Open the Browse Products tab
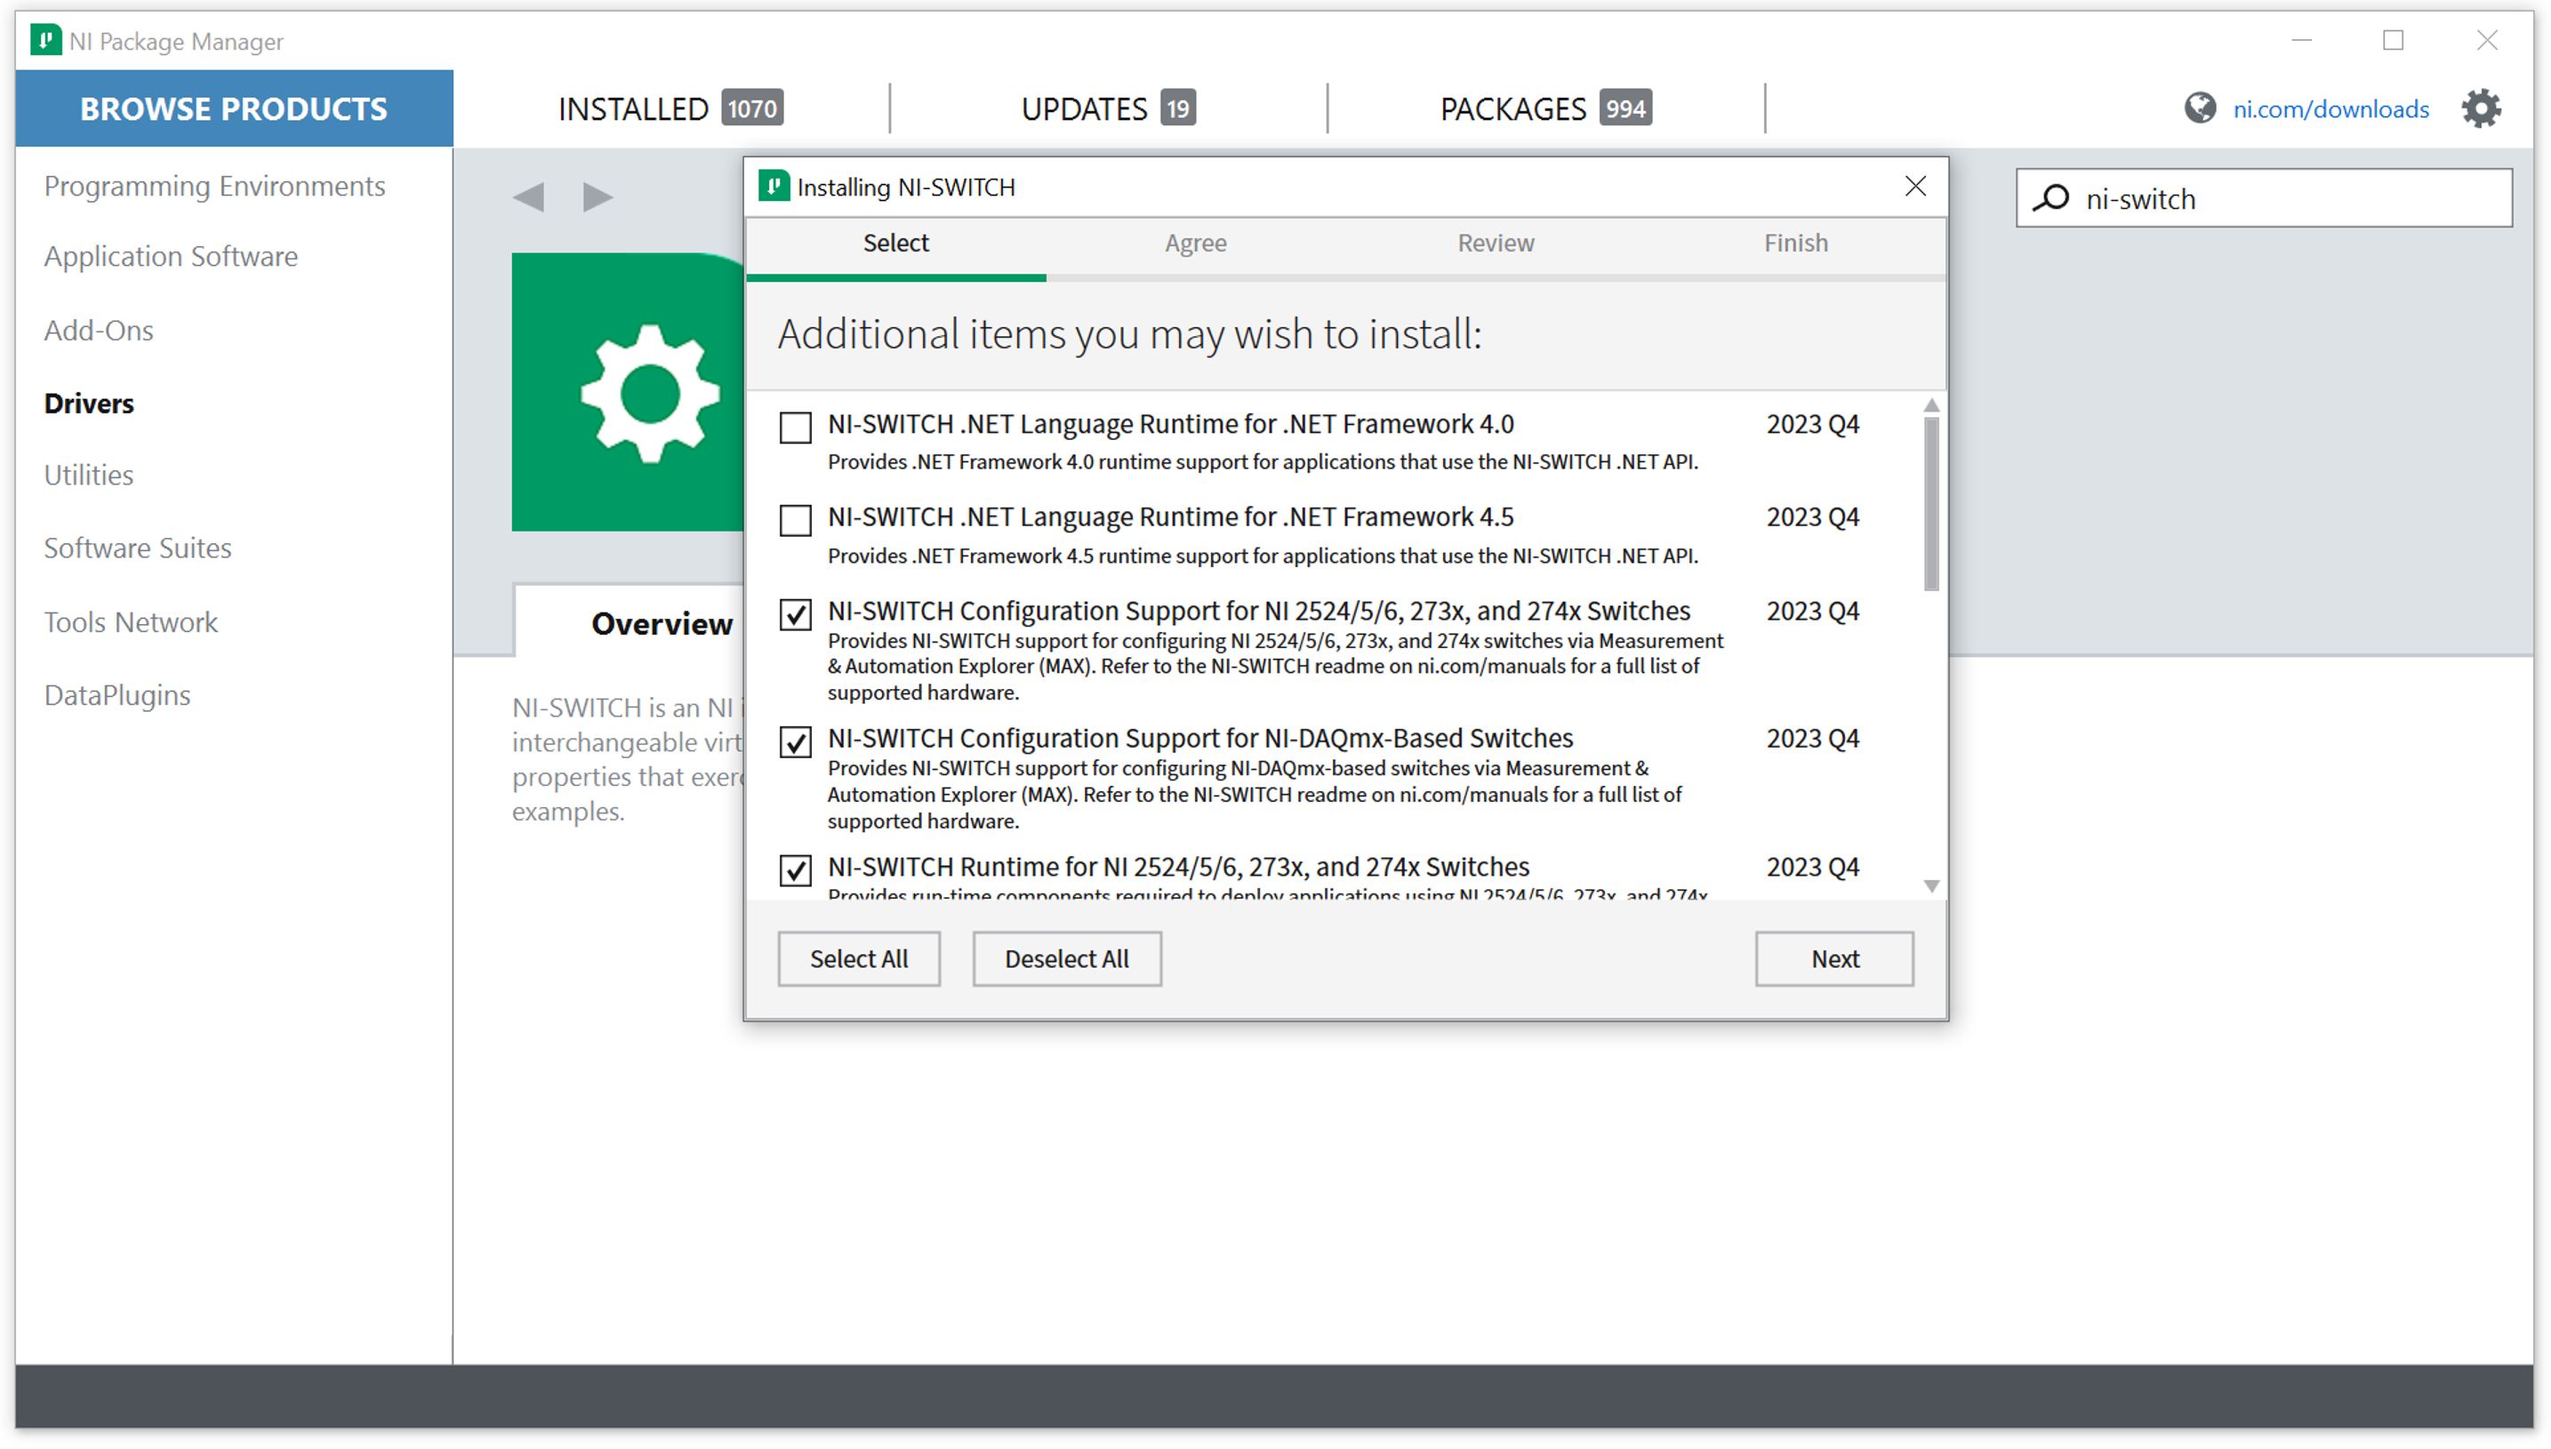The image size is (2551, 1449). point(234,108)
